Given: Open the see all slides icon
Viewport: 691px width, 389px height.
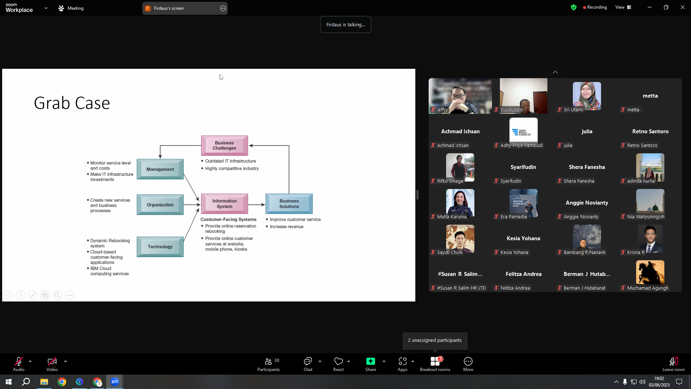Looking at the screenshot, I should click(x=45, y=295).
